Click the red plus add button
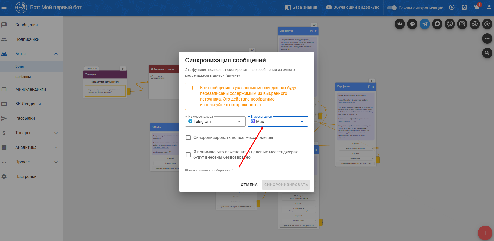 coord(485,233)
